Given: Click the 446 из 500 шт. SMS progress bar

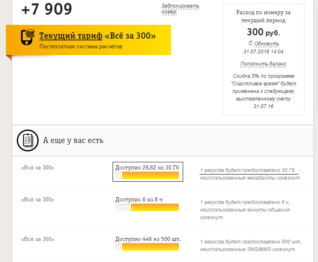Looking at the screenshot, I should [147, 247].
